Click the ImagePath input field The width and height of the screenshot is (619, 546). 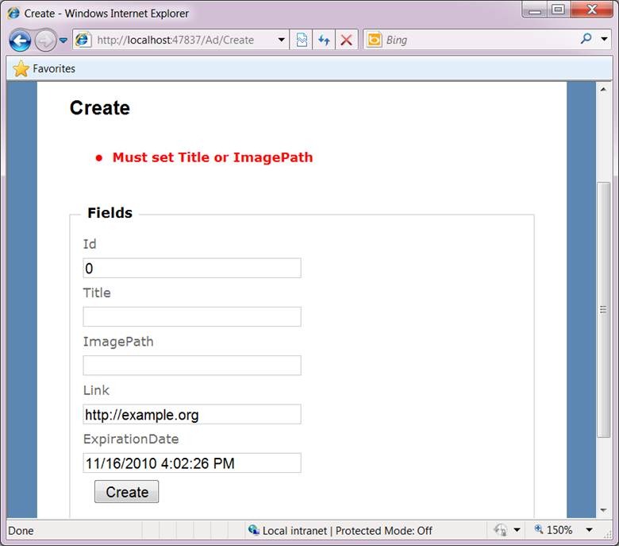tap(192, 366)
